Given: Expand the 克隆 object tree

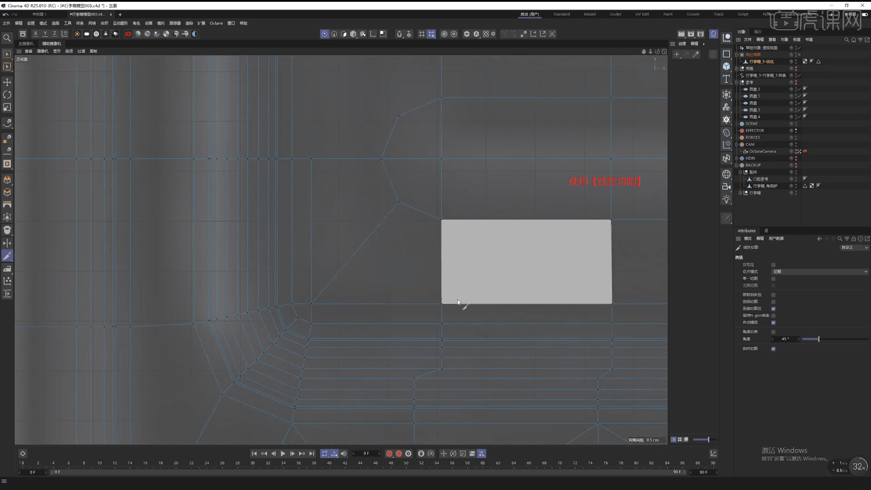Looking at the screenshot, I should [x=737, y=69].
